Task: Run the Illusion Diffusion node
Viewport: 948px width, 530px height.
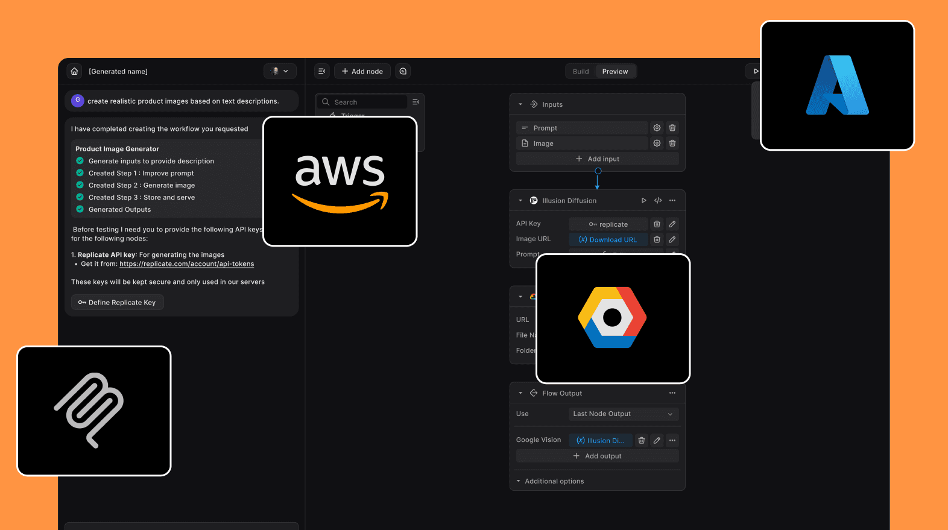Action: (643, 201)
